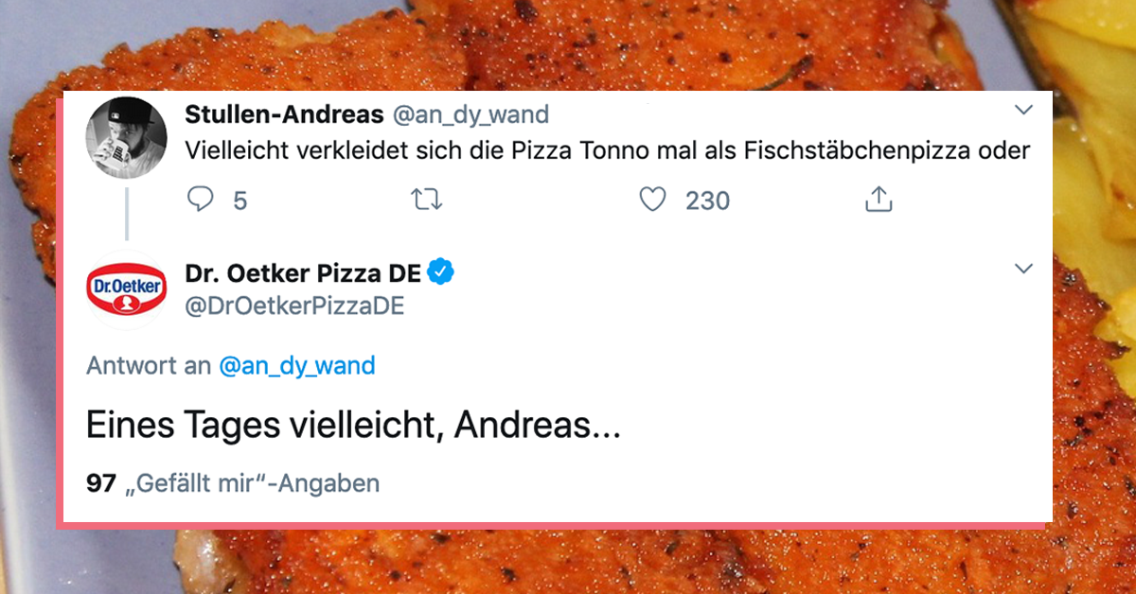Screen dimensions: 1136x594
Task: Open Dr. Oetker Pizza DE profile name
Action: coord(303,274)
